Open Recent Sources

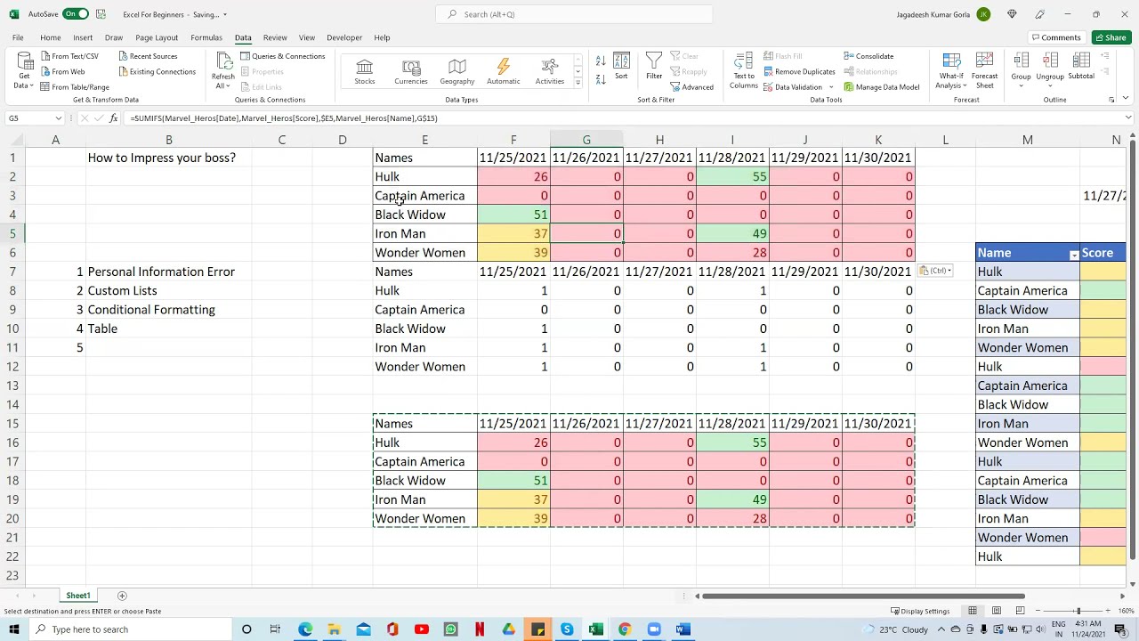click(x=148, y=56)
